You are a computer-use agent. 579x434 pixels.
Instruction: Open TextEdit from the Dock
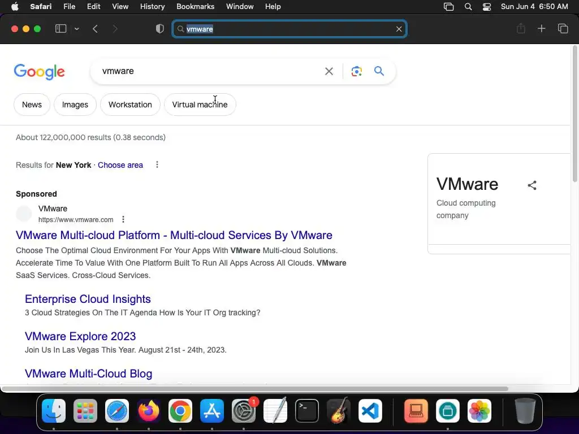(x=275, y=411)
